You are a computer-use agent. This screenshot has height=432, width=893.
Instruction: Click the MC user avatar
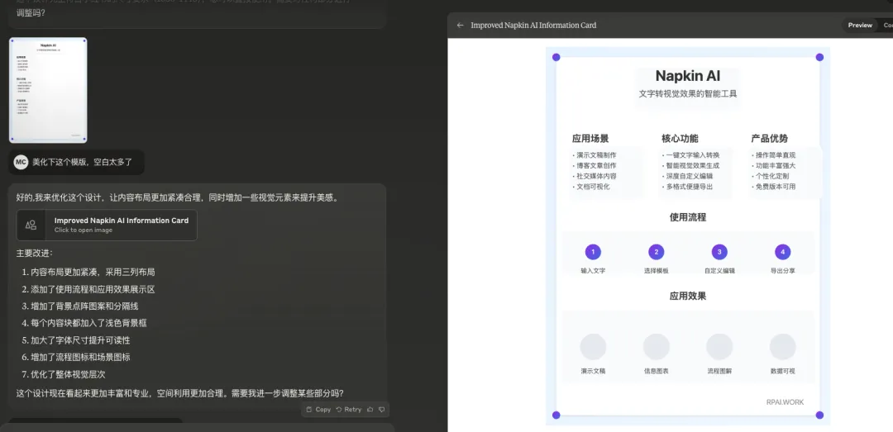coord(21,163)
